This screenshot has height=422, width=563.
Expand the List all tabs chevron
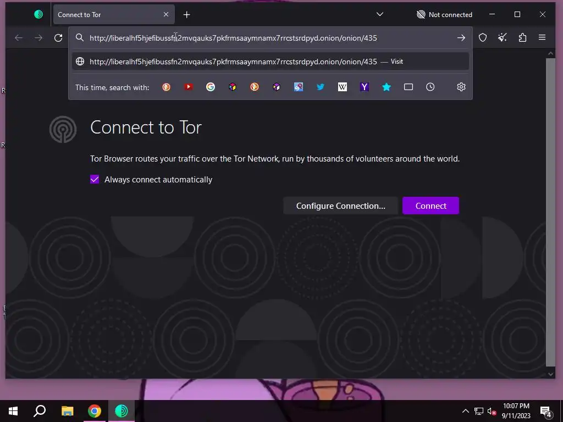click(379, 14)
